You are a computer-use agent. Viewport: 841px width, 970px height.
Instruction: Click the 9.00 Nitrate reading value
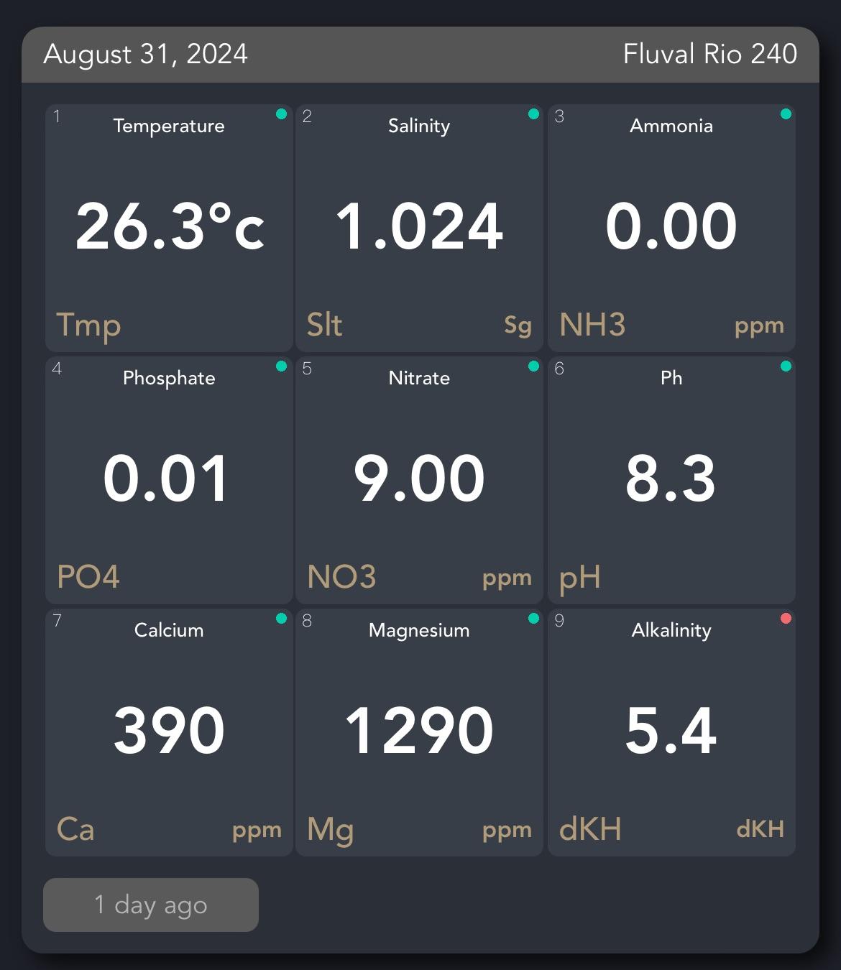[420, 476]
